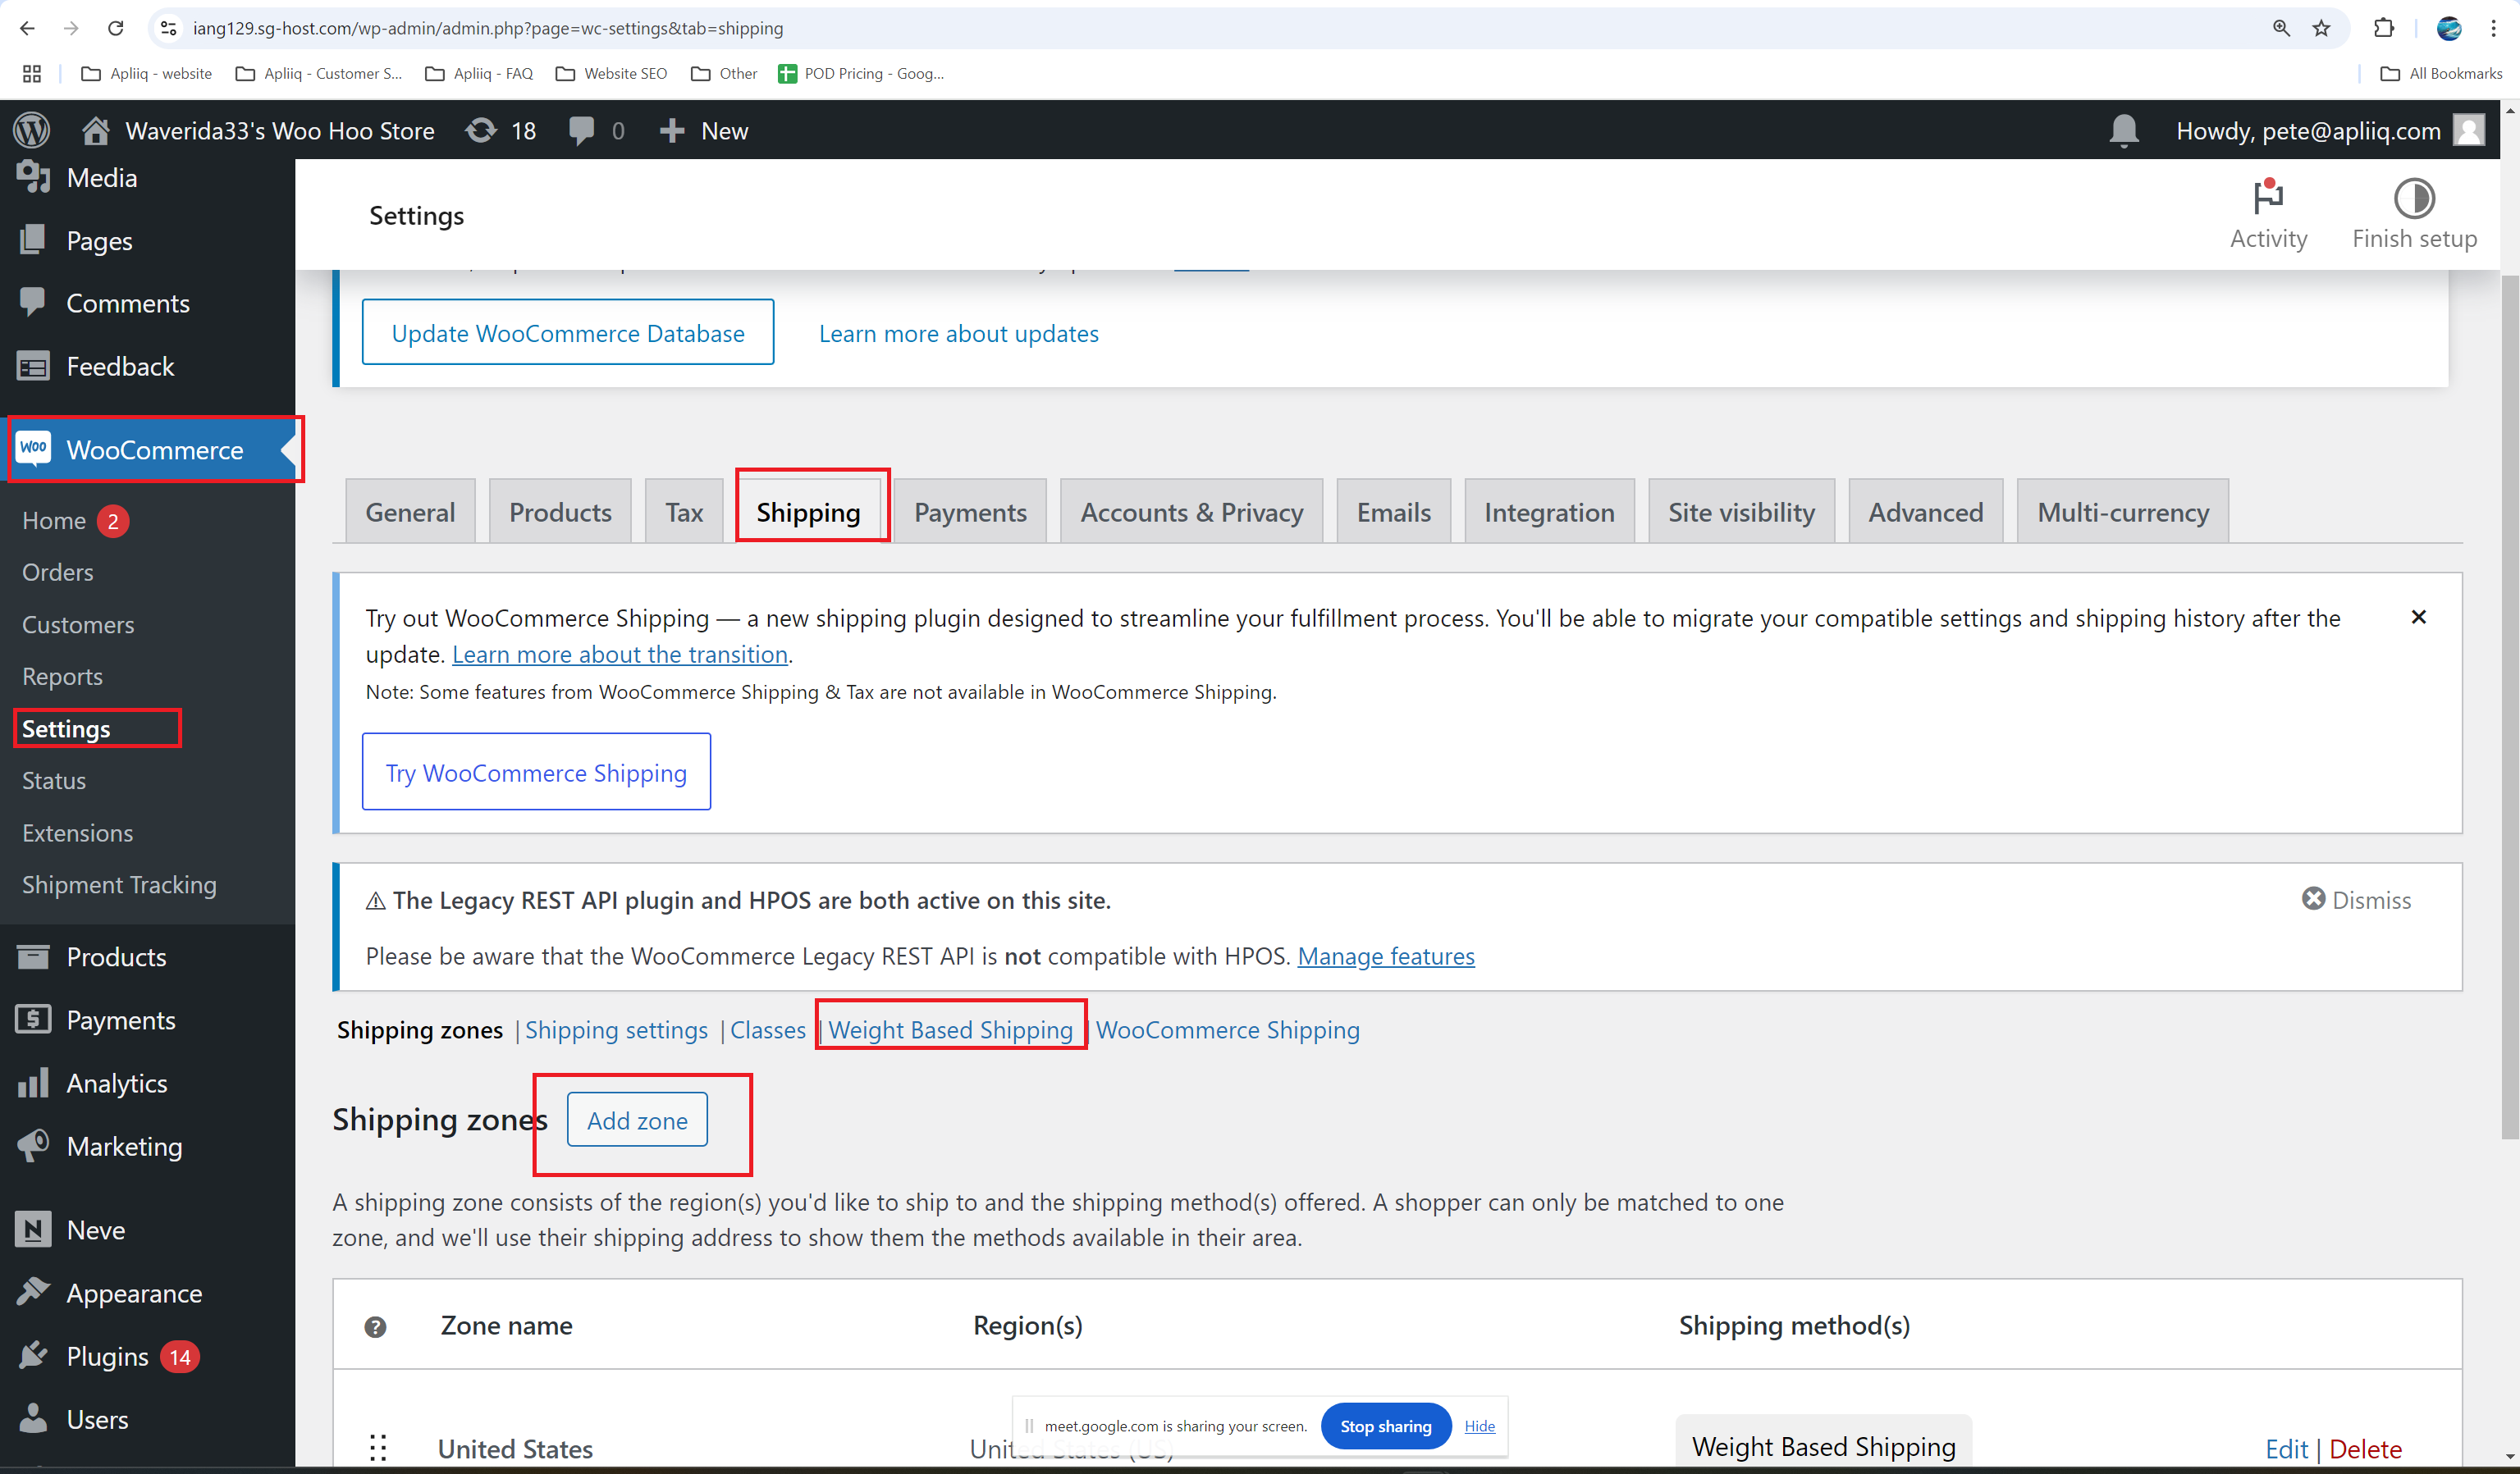Click the Update WooCommerce Database button
This screenshot has height=1474, width=2520.
pyautogui.click(x=567, y=333)
